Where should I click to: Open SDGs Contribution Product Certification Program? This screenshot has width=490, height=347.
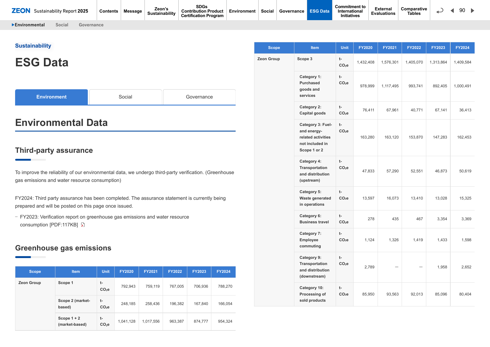coord(202,11)
